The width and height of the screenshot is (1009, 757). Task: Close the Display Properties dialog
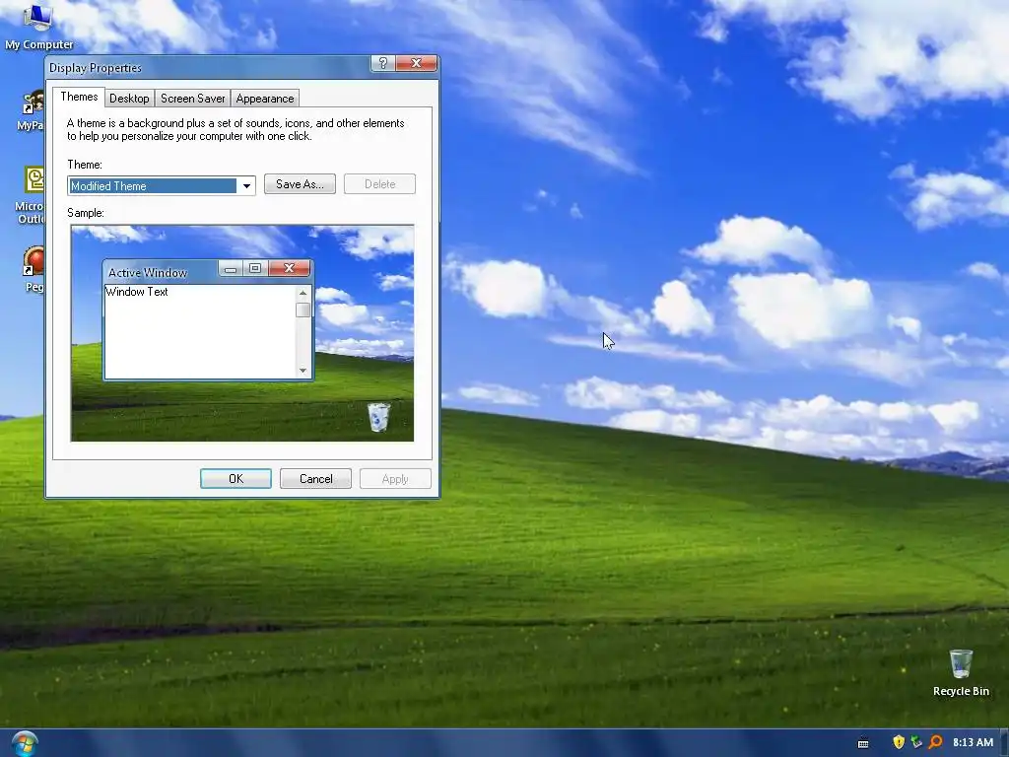[x=417, y=63]
